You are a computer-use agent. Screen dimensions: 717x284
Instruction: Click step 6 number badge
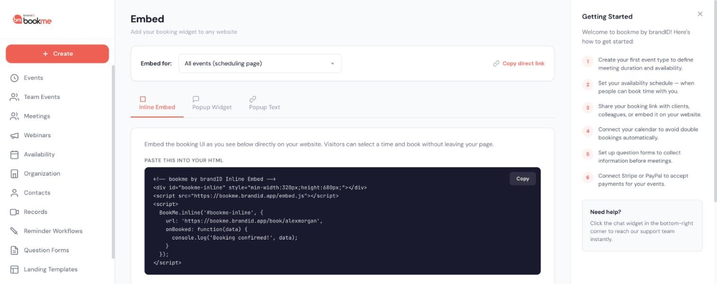(587, 177)
